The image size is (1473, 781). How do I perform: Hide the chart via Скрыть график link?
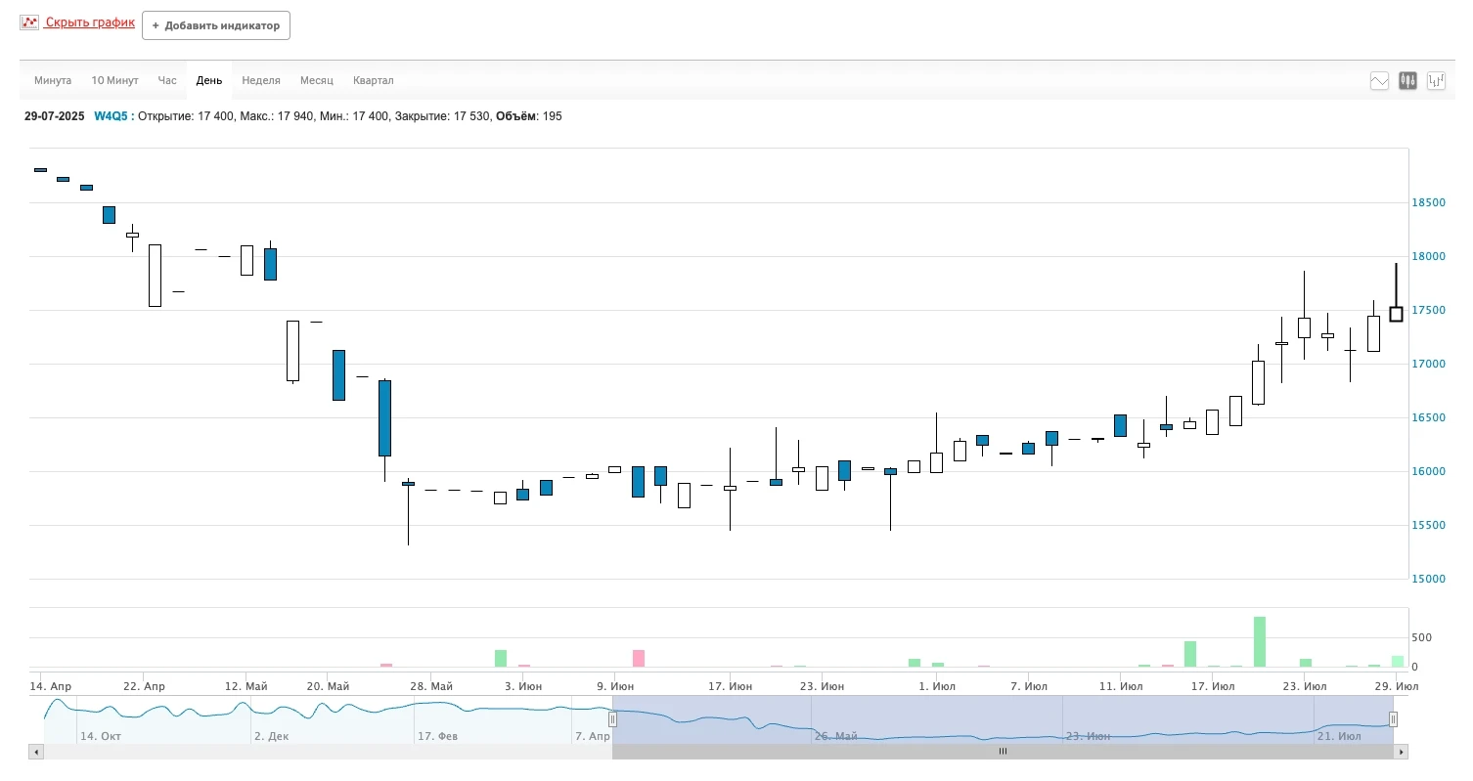(x=90, y=22)
